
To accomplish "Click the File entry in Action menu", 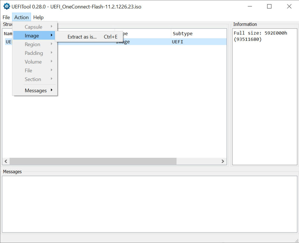I will 35,71.
